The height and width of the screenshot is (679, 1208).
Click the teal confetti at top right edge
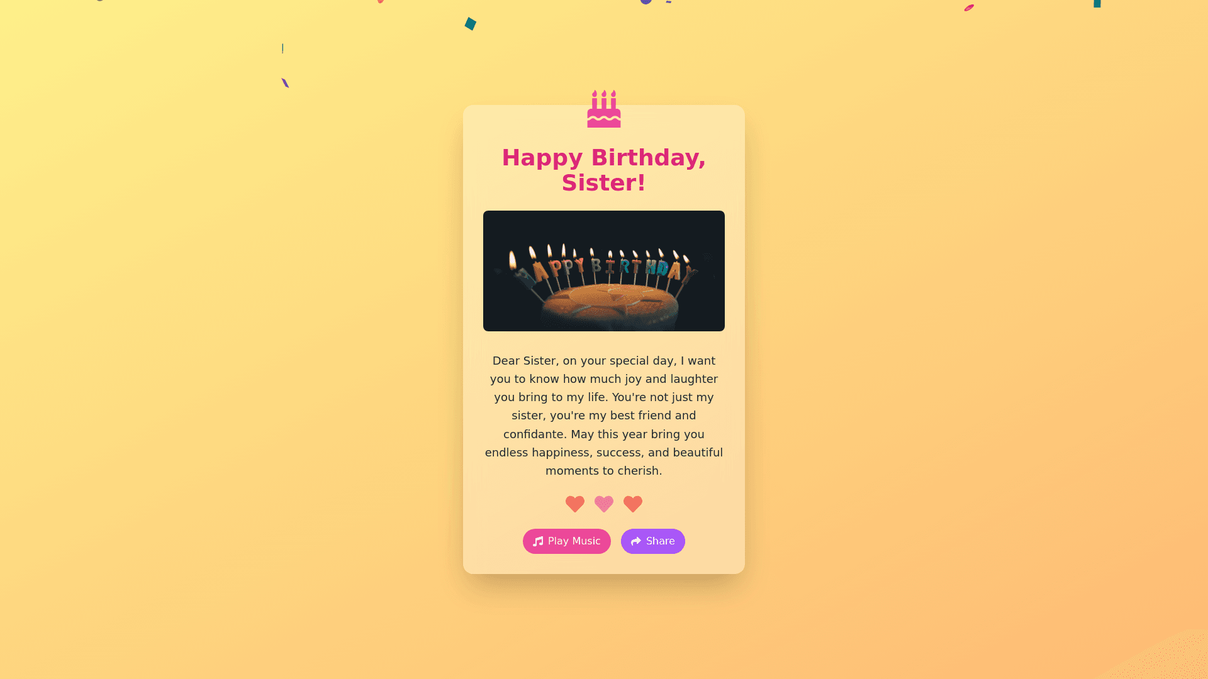[1097, 3]
